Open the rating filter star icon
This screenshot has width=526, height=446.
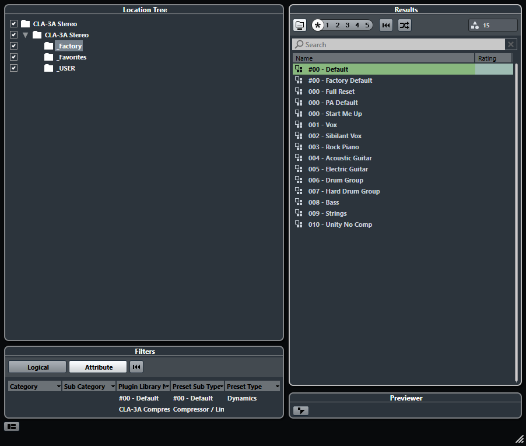coord(317,25)
